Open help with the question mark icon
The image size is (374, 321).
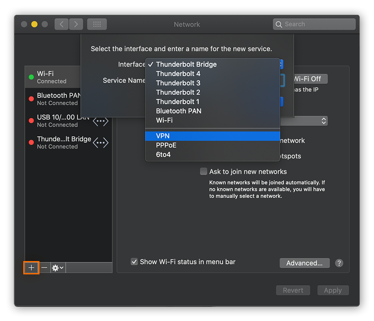click(x=339, y=263)
